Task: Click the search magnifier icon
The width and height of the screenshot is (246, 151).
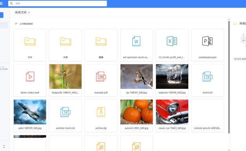Action: point(11,3)
